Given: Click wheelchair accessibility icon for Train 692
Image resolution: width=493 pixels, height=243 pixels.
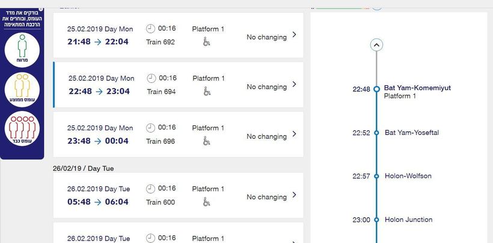Looking at the screenshot, I should (206, 42).
